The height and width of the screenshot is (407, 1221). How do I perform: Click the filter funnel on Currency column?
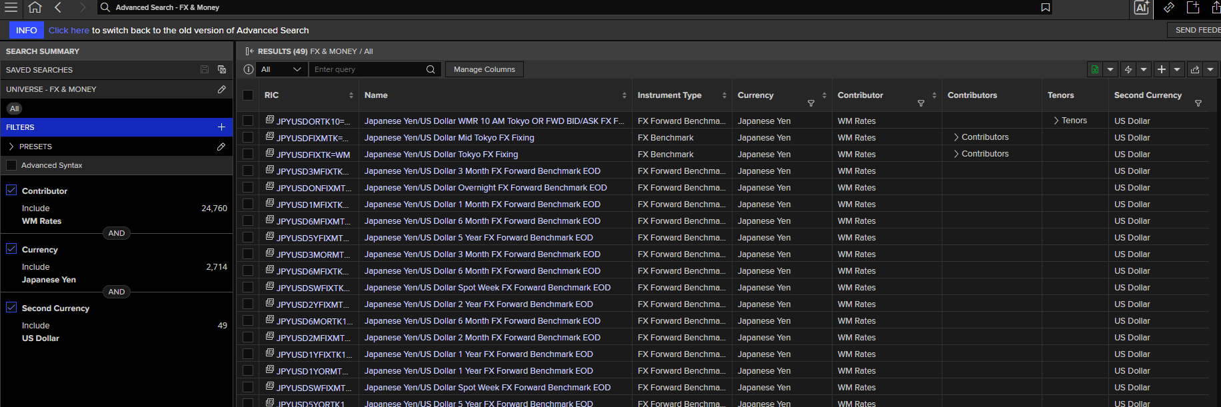point(811,103)
